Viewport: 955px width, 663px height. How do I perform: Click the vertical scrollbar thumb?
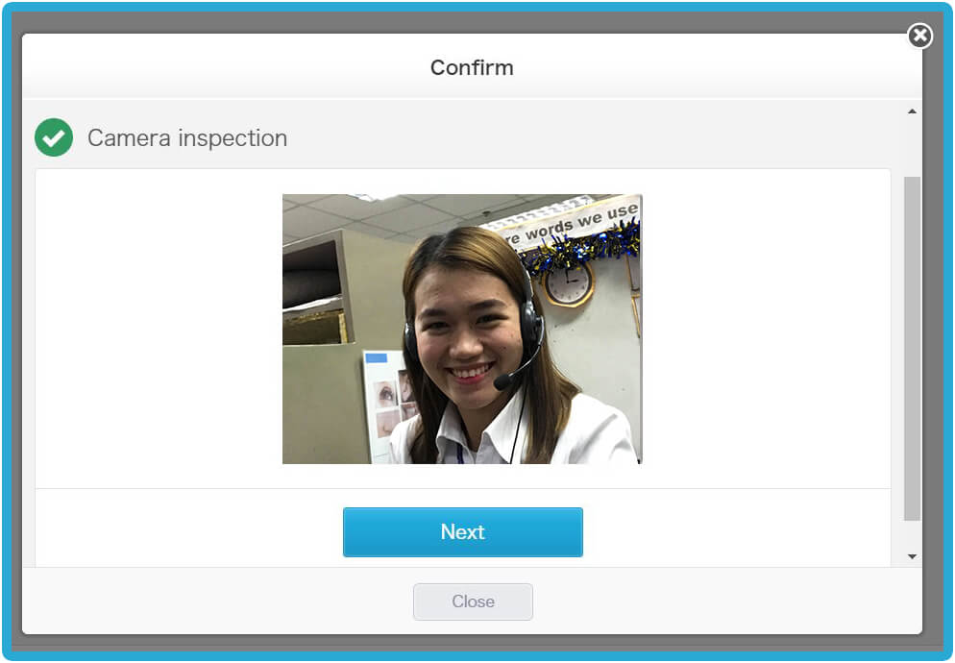tap(912, 346)
